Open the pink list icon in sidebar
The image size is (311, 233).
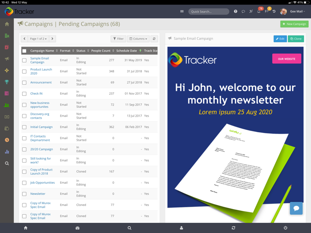pos(7,94)
